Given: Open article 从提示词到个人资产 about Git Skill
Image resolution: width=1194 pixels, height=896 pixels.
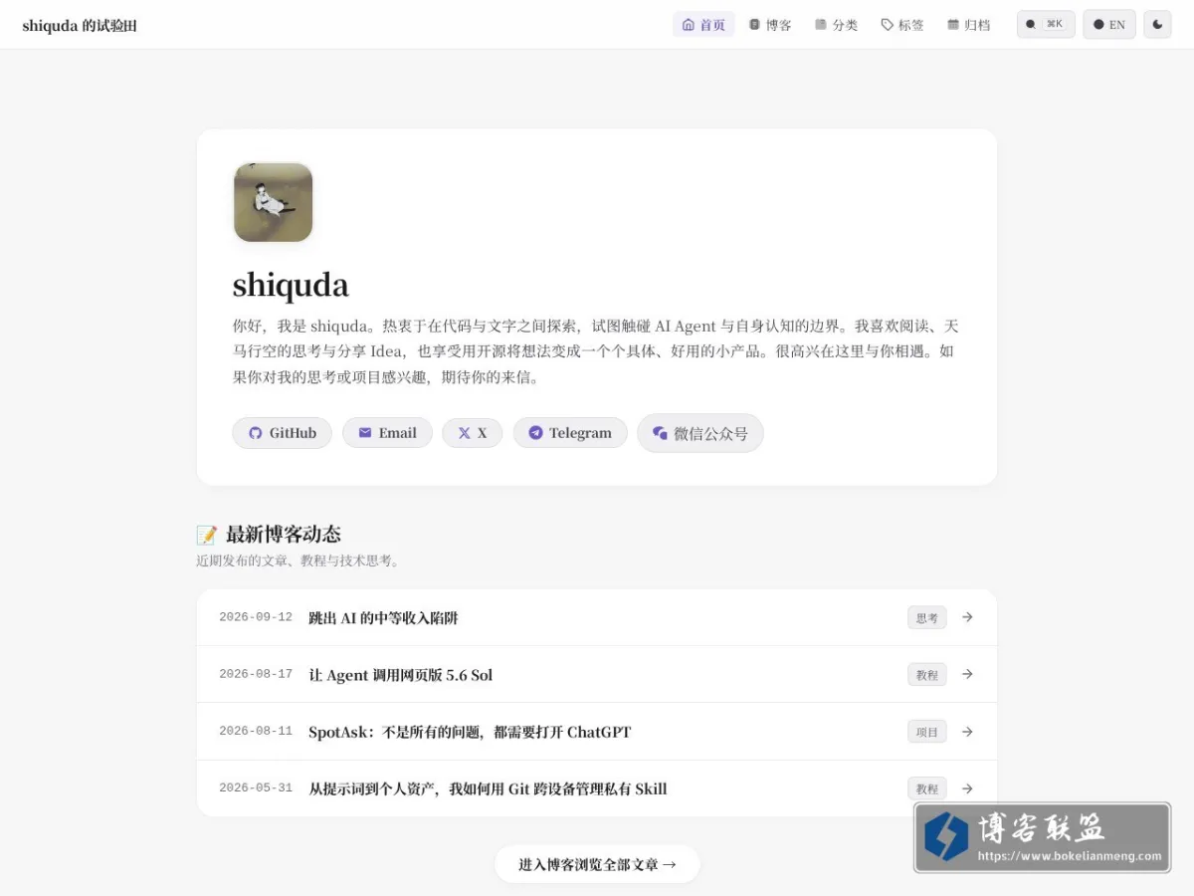Looking at the screenshot, I should click(x=488, y=788).
